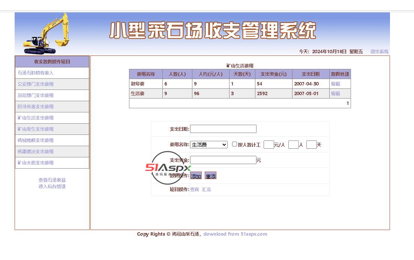This screenshot has height=260, width=414.
Task: Click the 复印费 name cell
Action: coord(146,84)
